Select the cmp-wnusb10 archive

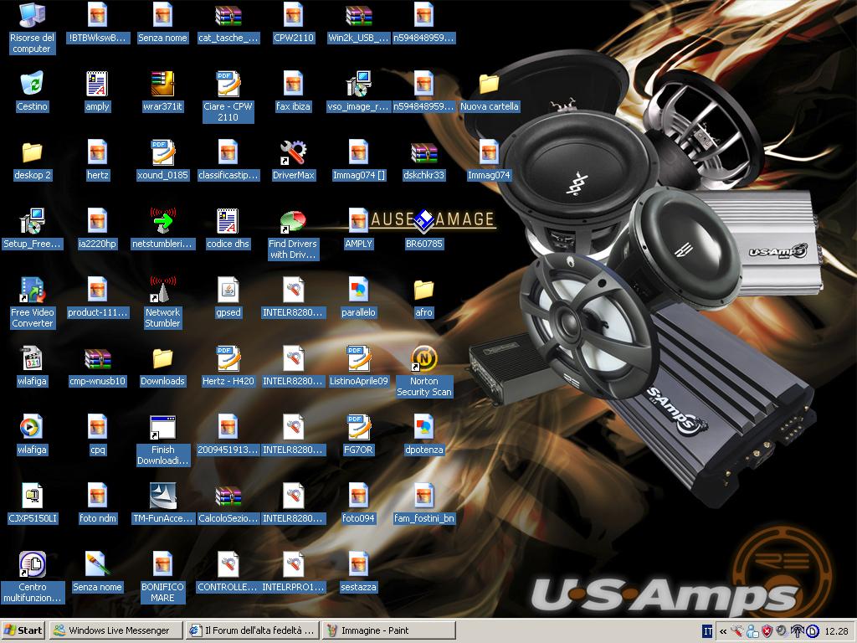[x=97, y=366]
